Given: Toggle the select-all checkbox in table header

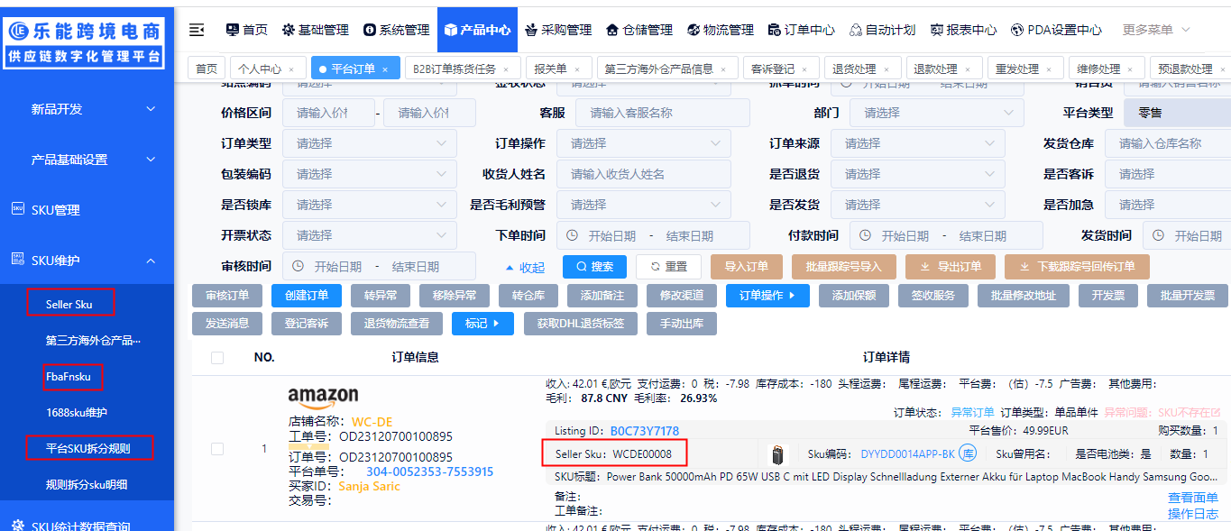Looking at the screenshot, I should coord(217,358).
